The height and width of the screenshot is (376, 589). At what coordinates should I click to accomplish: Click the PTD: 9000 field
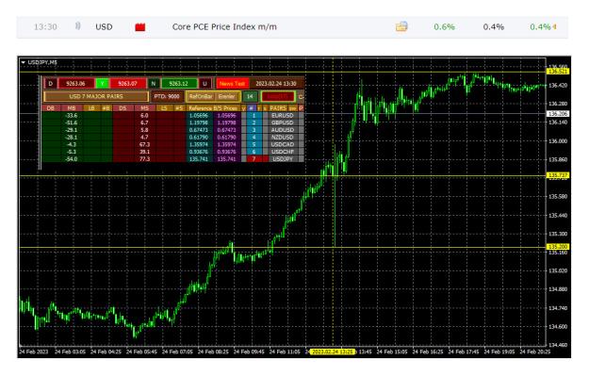pyautogui.click(x=167, y=96)
